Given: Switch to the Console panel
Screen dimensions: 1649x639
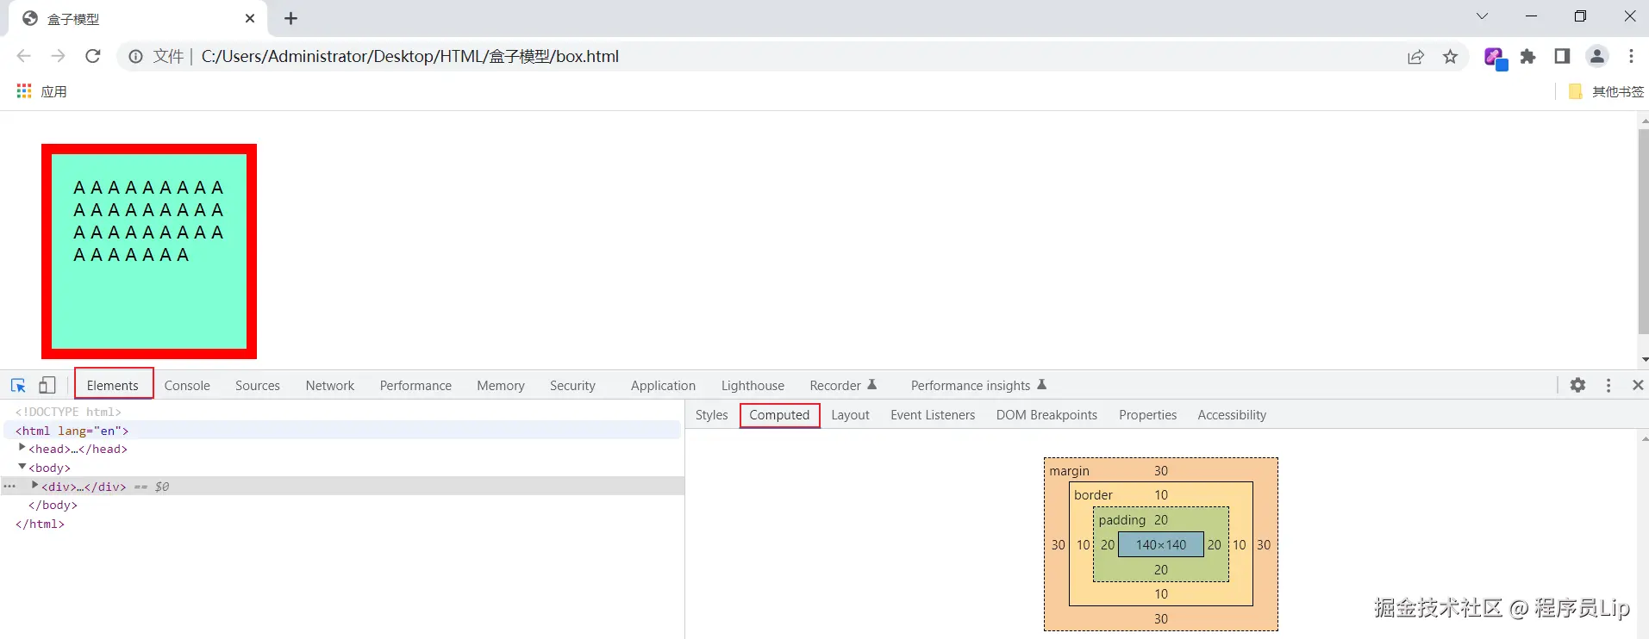Looking at the screenshot, I should 187,385.
